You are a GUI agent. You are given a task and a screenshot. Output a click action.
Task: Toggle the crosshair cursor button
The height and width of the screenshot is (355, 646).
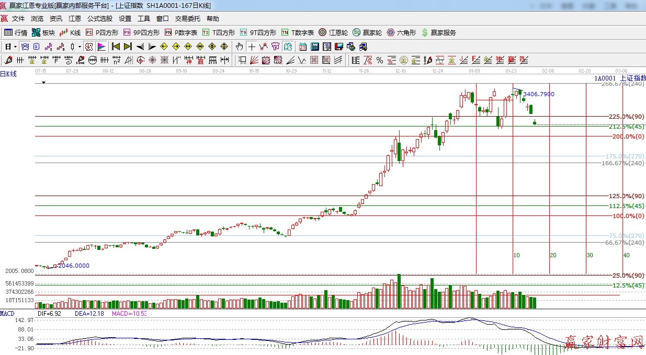(x=252, y=47)
